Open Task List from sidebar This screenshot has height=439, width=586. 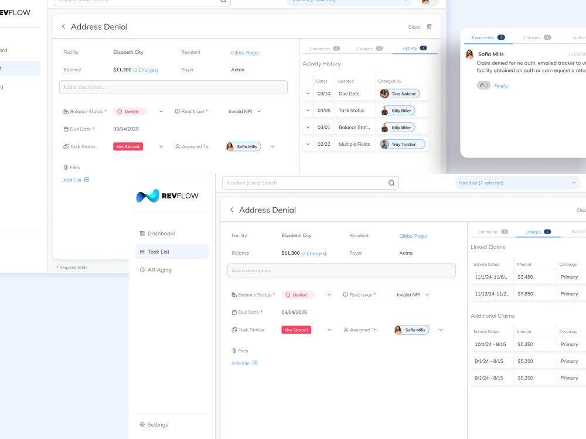pyautogui.click(x=172, y=252)
